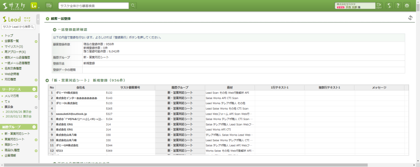Select the 株式会社インターああああああああ cell
The image size is (420, 167).
pos(81,98)
